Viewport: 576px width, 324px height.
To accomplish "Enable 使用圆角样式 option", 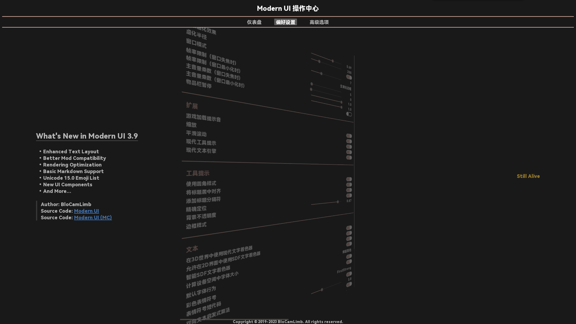I will 349,179.
